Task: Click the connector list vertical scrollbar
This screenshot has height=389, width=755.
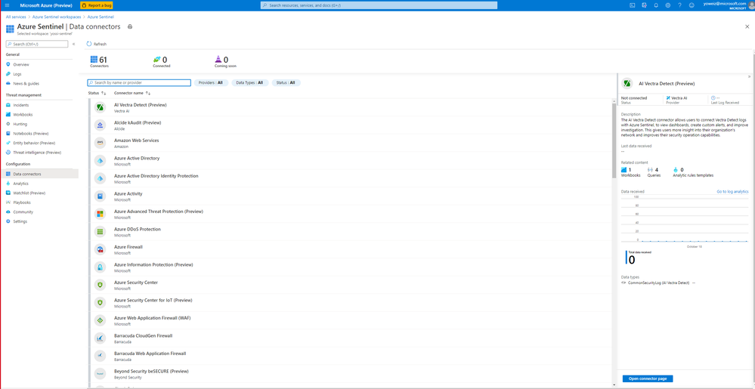Action: pyautogui.click(x=614, y=140)
